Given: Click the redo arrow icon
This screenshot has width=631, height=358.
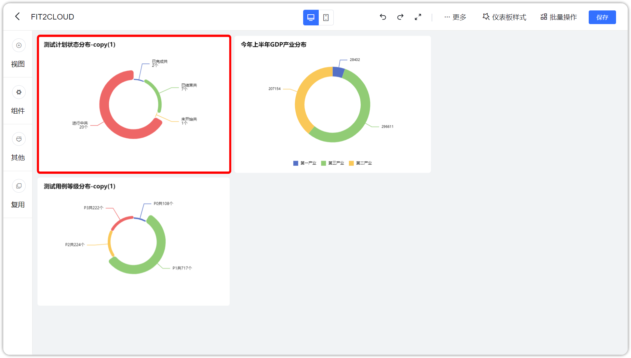Looking at the screenshot, I should click(x=400, y=17).
